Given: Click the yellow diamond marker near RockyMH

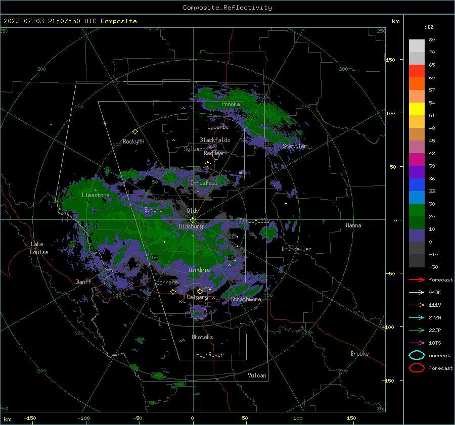Looking at the screenshot, I should [x=135, y=132].
